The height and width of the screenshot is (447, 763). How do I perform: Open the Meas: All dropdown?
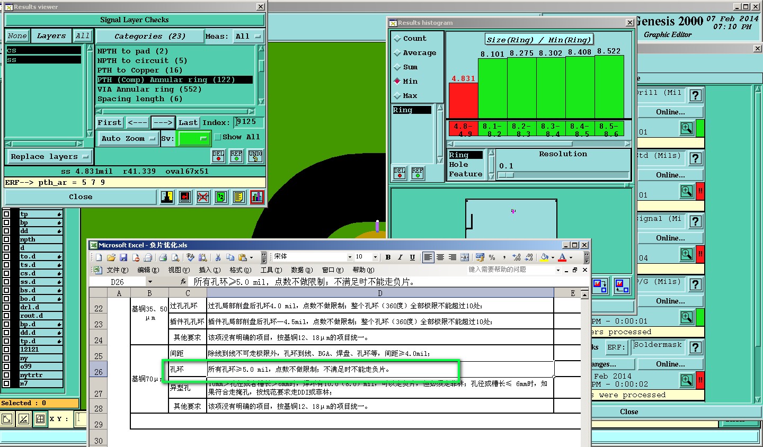coord(249,36)
